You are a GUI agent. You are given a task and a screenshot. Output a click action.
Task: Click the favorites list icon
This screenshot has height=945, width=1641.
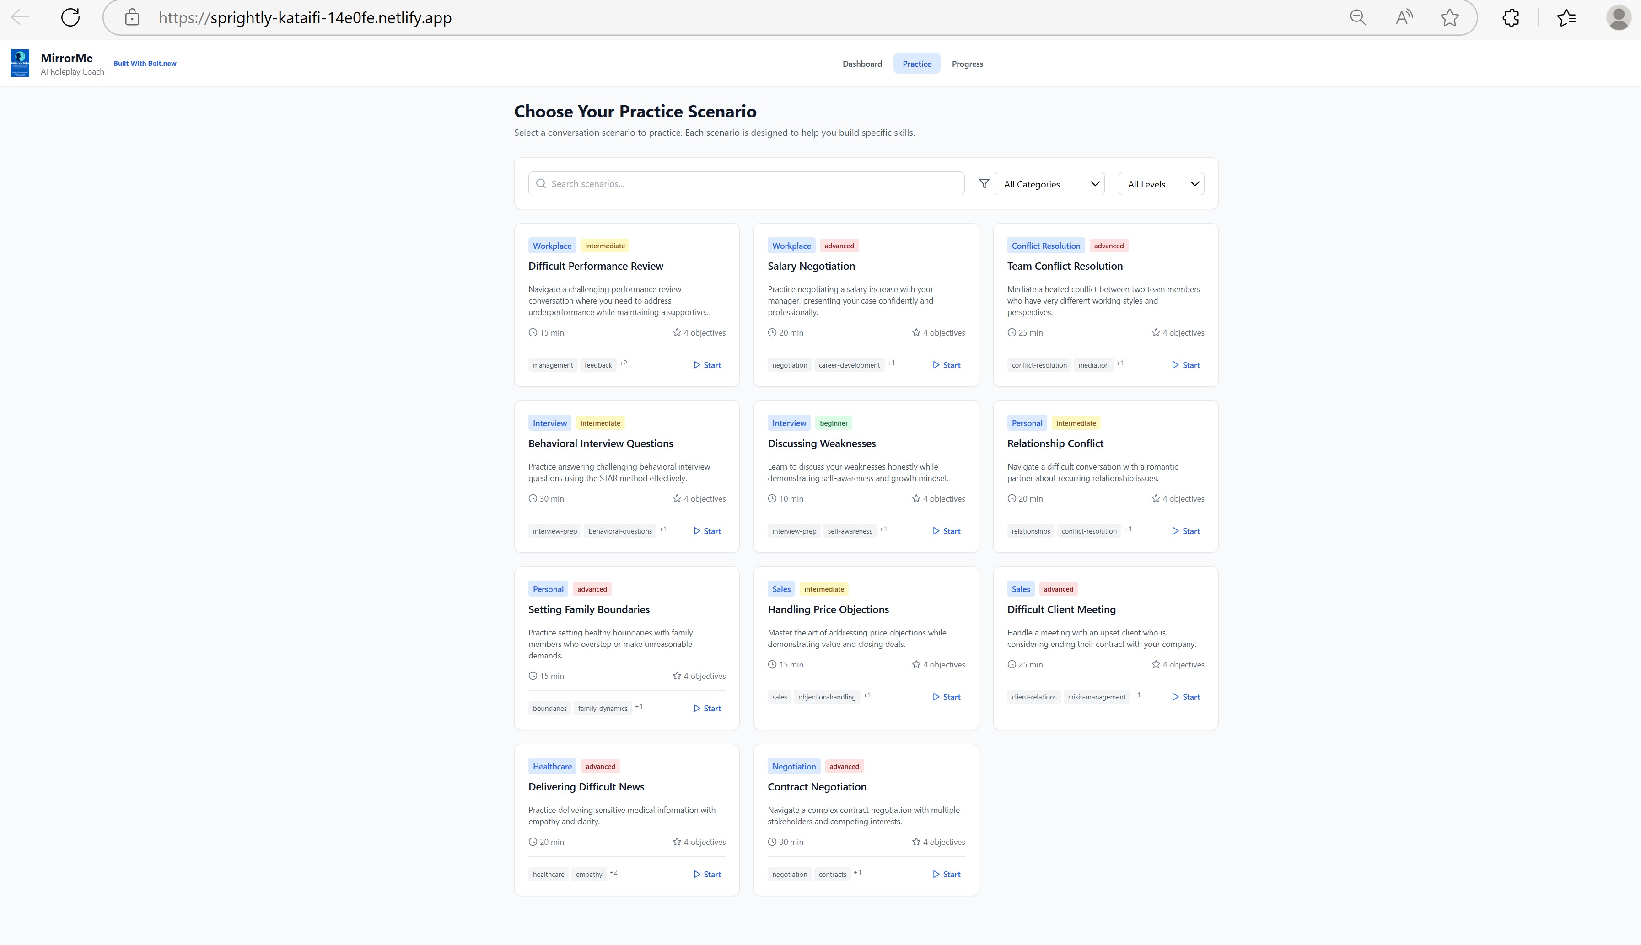point(1566,17)
